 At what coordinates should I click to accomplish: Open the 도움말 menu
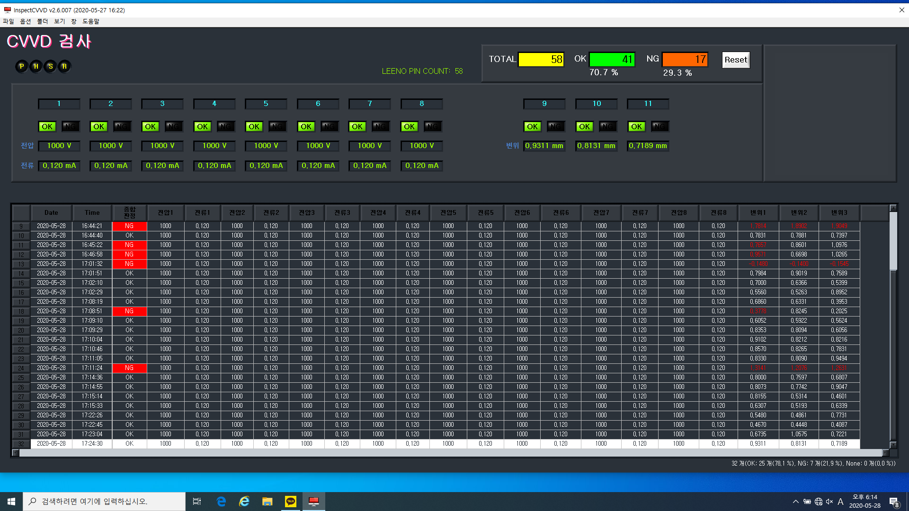[x=91, y=21]
